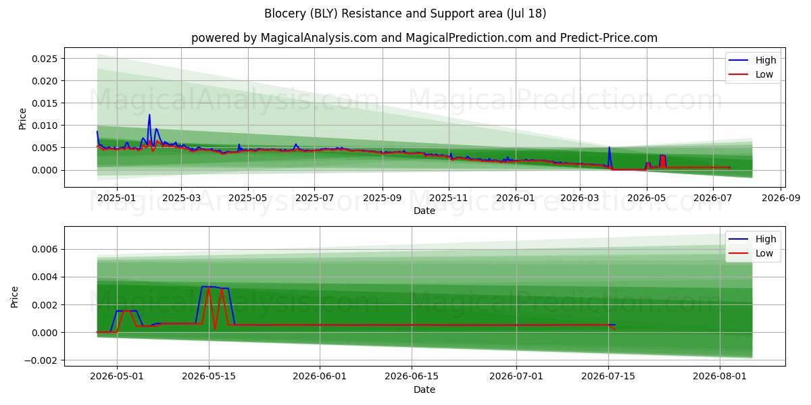The width and height of the screenshot is (811, 405).
Task: Click the blue High spike before 2026-04 in top chart
Action: tap(609, 148)
